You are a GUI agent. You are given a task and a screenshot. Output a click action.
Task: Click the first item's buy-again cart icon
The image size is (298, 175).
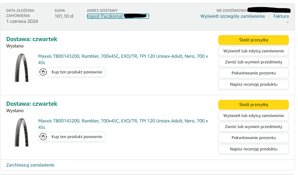pyautogui.click(x=43, y=72)
